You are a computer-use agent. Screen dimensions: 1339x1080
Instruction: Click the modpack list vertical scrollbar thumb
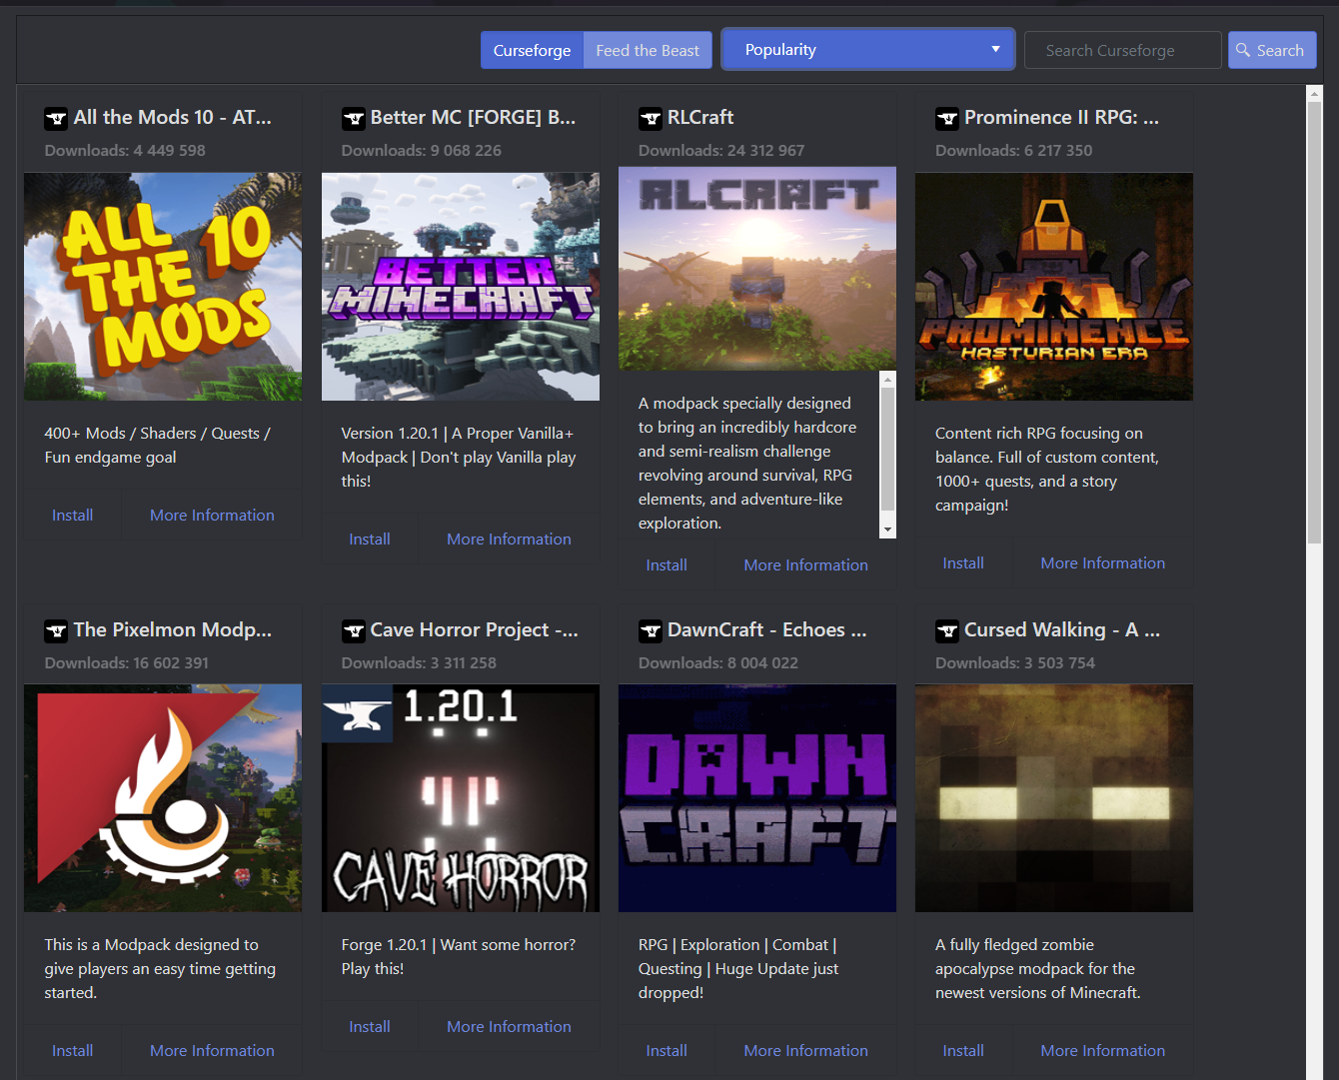pos(1314,323)
